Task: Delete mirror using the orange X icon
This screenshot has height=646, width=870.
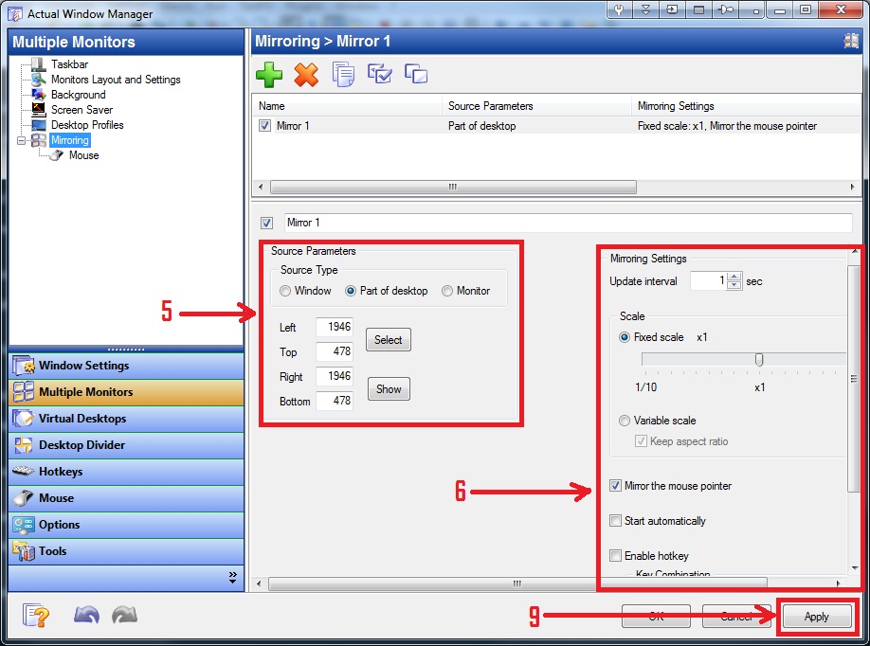Action: pos(306,74)
